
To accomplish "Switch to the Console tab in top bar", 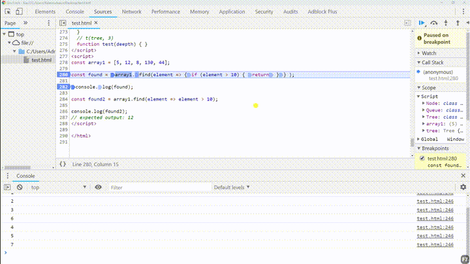I will [74, 12].
